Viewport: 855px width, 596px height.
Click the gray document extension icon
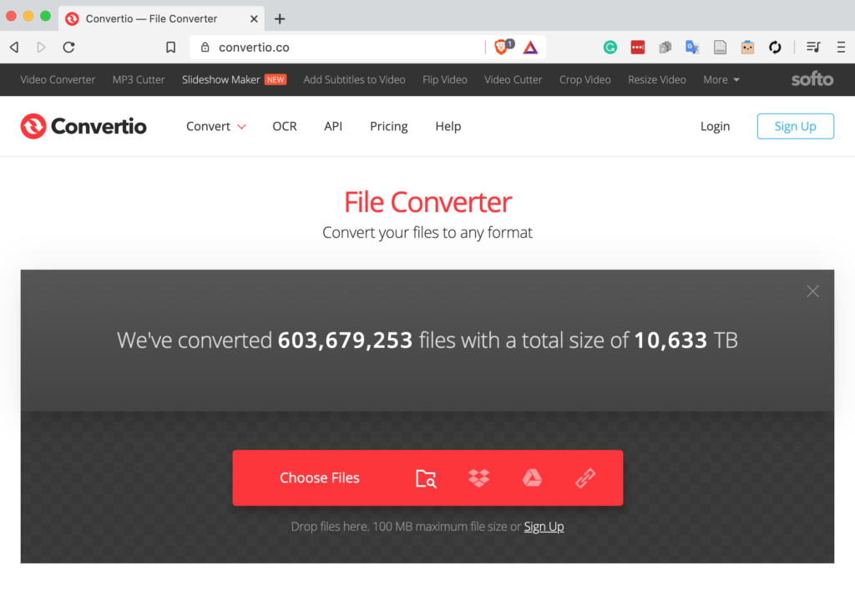720,48
